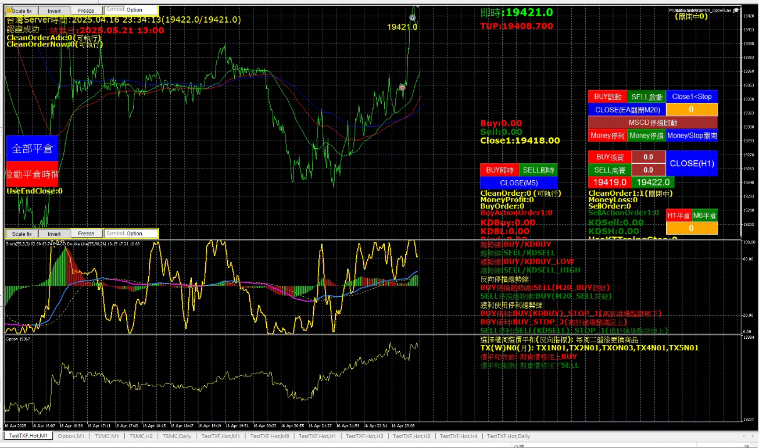Toggle the MSCD停損啟動 bar
Viewport: 759px width, 448px height.
653,123
